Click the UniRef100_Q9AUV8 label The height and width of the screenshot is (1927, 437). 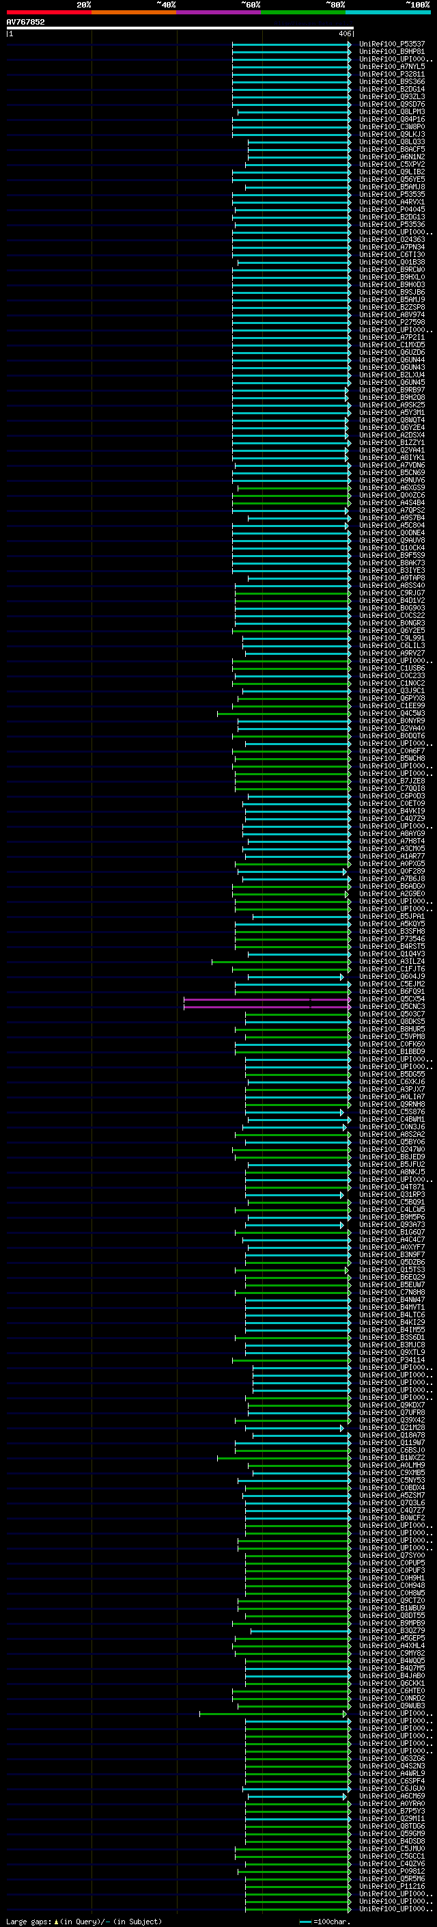392,540
